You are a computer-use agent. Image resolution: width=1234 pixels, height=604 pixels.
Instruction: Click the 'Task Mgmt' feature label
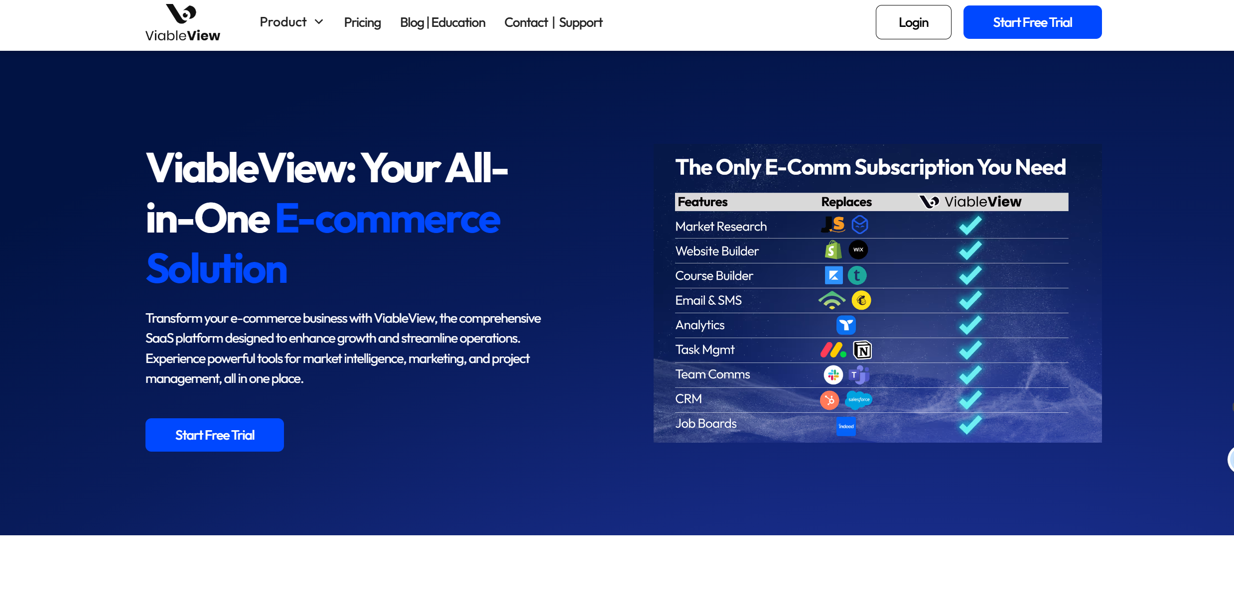tap(704, 350)
